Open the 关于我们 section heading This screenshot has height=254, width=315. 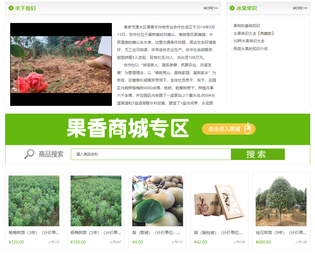[x=25, y=8]
